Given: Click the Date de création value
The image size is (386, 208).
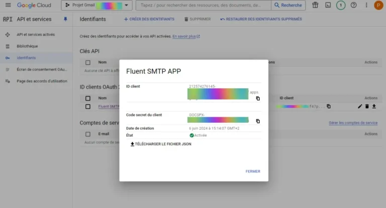Looking at the screenshot, I should pos(214,128).
